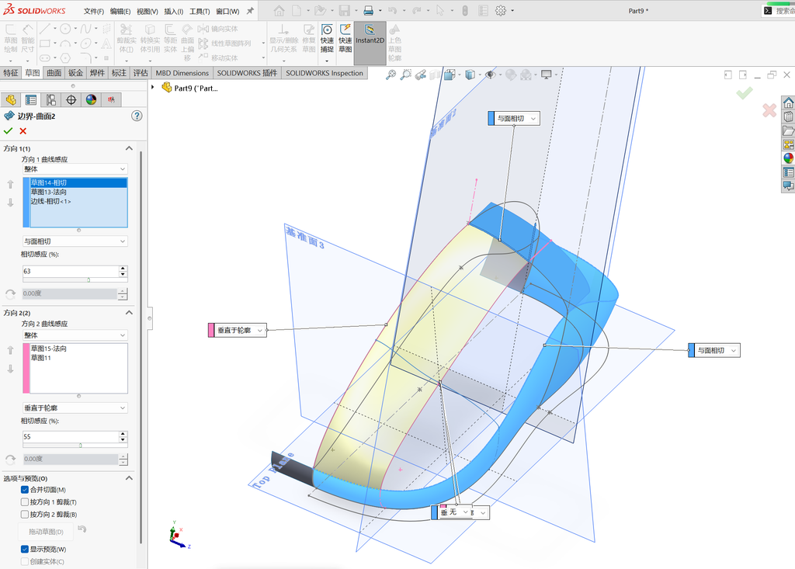Move direction 1 curve down arrow
This screenshot has height=569, width=795.
(x=10, y=203)
